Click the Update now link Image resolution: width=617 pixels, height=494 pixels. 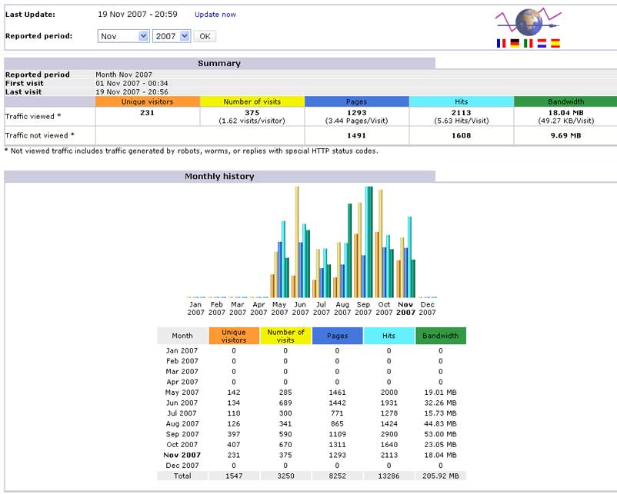click(215, 15)
